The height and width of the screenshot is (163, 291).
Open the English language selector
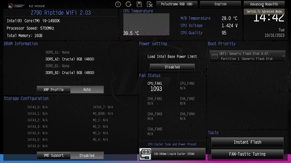(220, 4)
